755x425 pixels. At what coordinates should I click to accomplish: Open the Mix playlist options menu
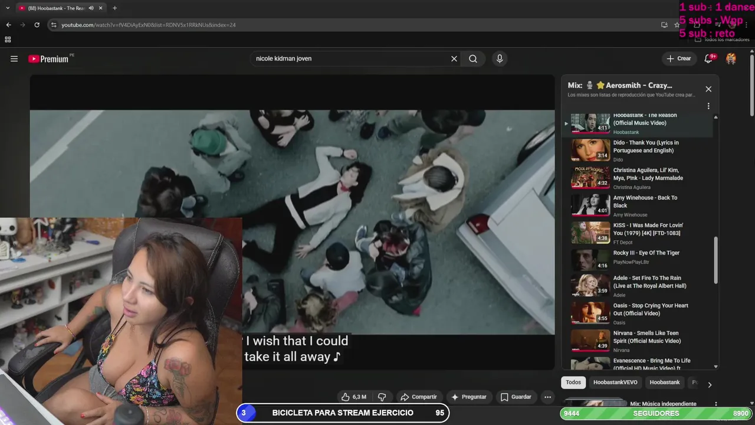tap(708, 106)
